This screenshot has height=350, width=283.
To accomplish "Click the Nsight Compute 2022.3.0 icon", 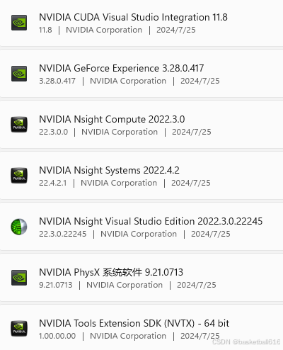I will pos(19,125).
